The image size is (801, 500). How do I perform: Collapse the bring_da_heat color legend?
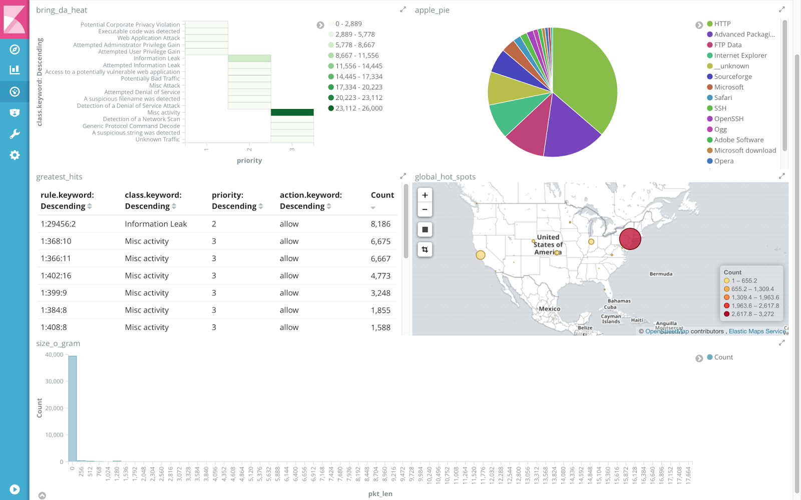click(x=320, y=24)
